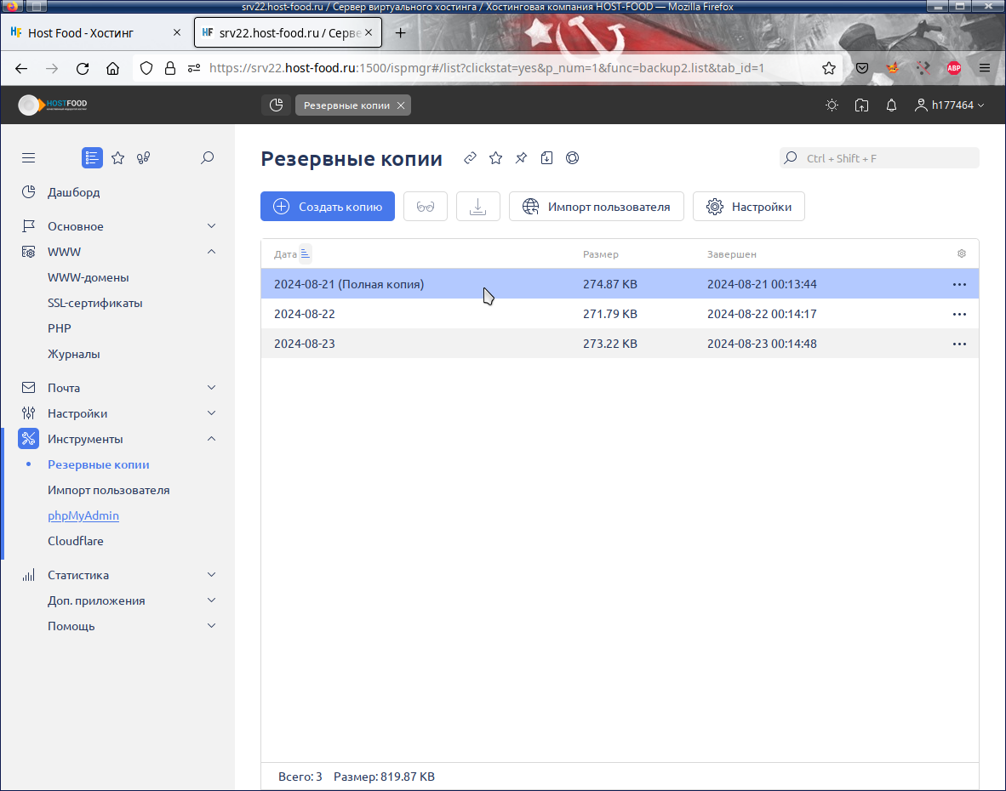Open SSL-сертификаты
Image resolution: width=1006 pixels, height=791 pixels.
tap(95, 303)
